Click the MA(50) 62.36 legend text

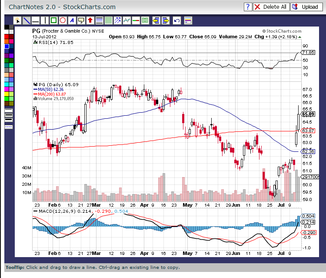tap(50, 90)
